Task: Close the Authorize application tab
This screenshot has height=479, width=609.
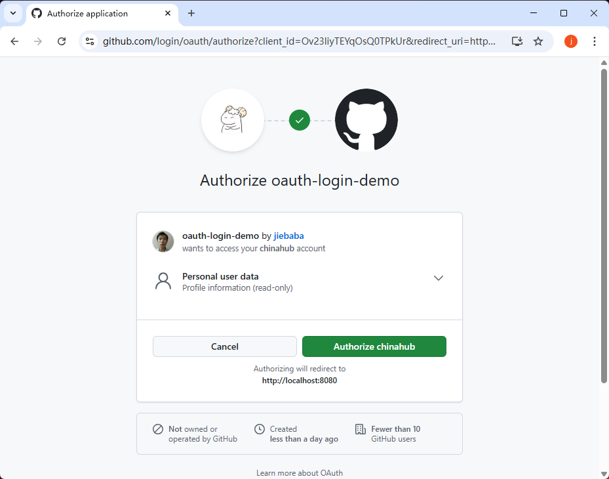Action: [168, 13]
